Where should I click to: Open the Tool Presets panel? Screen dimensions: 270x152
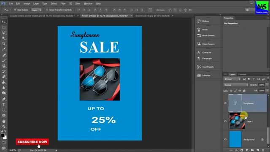point(208,67)
